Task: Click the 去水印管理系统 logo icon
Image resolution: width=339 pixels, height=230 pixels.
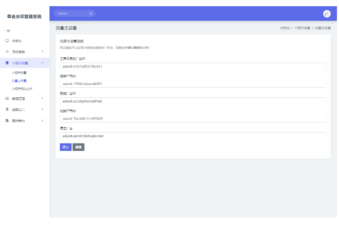Action: (x=9, y=16)
